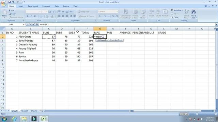This screenshot has width=218, height=122.
Task: Open the font size dropdown
Action: click(47, 12)
